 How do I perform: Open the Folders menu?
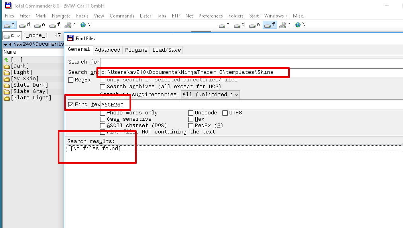pyautogui.click(x=236, y=16)
